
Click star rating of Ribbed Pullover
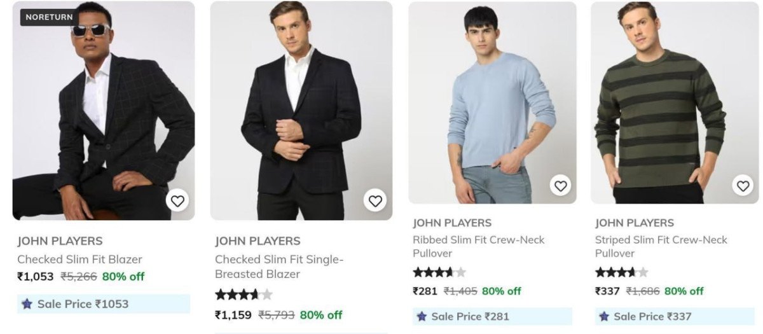pyautogui.click(x=439, y=272)
